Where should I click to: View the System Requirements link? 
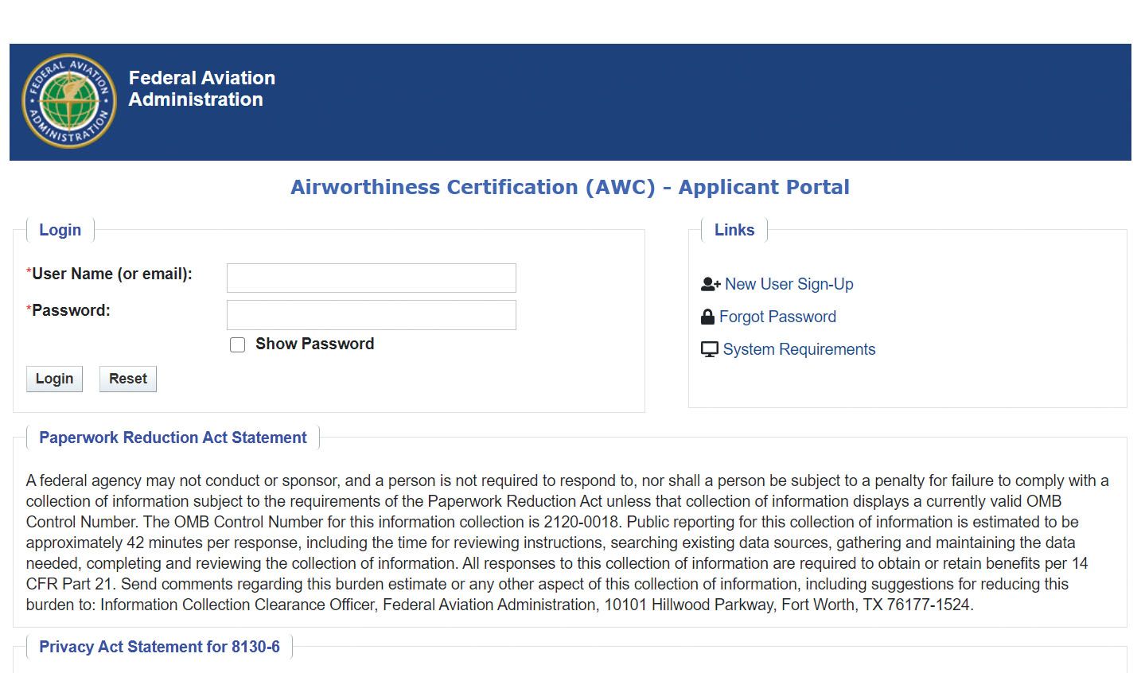(799, 349)
